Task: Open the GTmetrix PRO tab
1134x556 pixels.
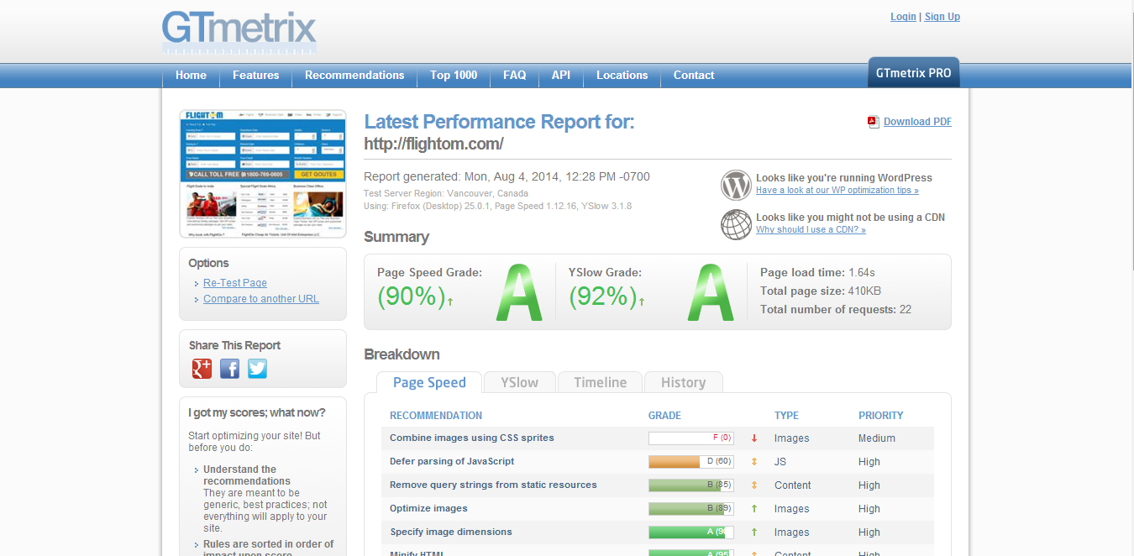Action: click(913, 73)
